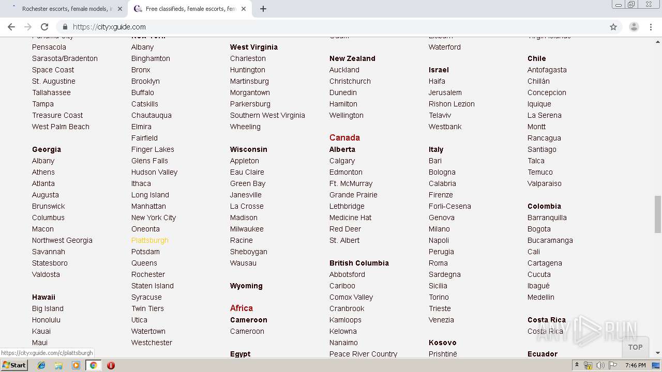Click the site lock icon in address bar

coord(65,27)
